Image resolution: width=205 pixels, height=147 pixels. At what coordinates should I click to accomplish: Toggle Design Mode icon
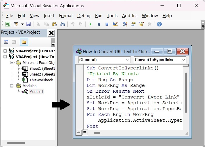click(x=115, y=24)
